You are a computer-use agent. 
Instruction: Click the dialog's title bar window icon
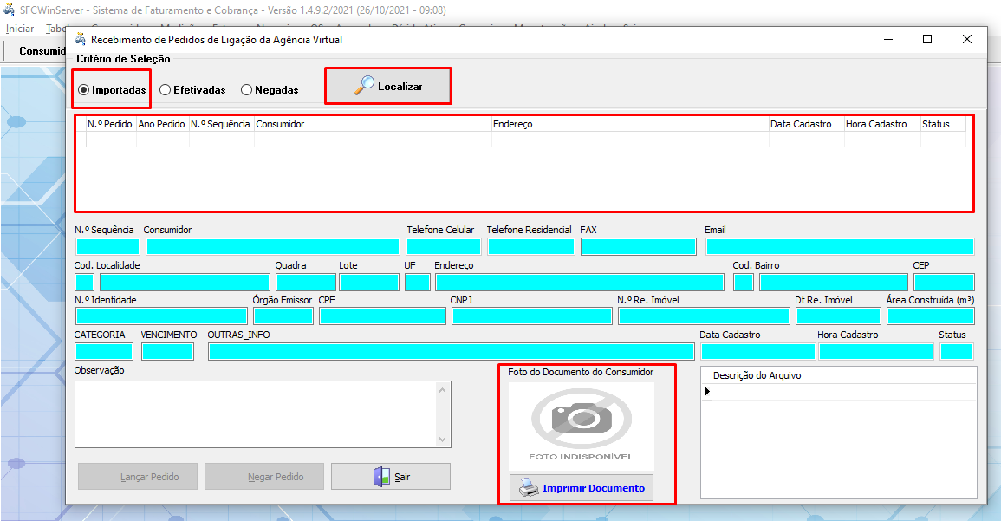[81, 39]
